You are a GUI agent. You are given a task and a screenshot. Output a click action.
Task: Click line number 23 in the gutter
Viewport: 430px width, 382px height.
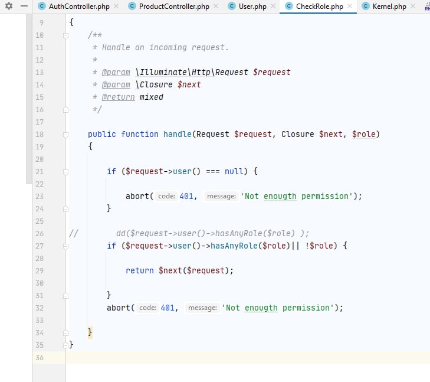(x=40, y=197)
